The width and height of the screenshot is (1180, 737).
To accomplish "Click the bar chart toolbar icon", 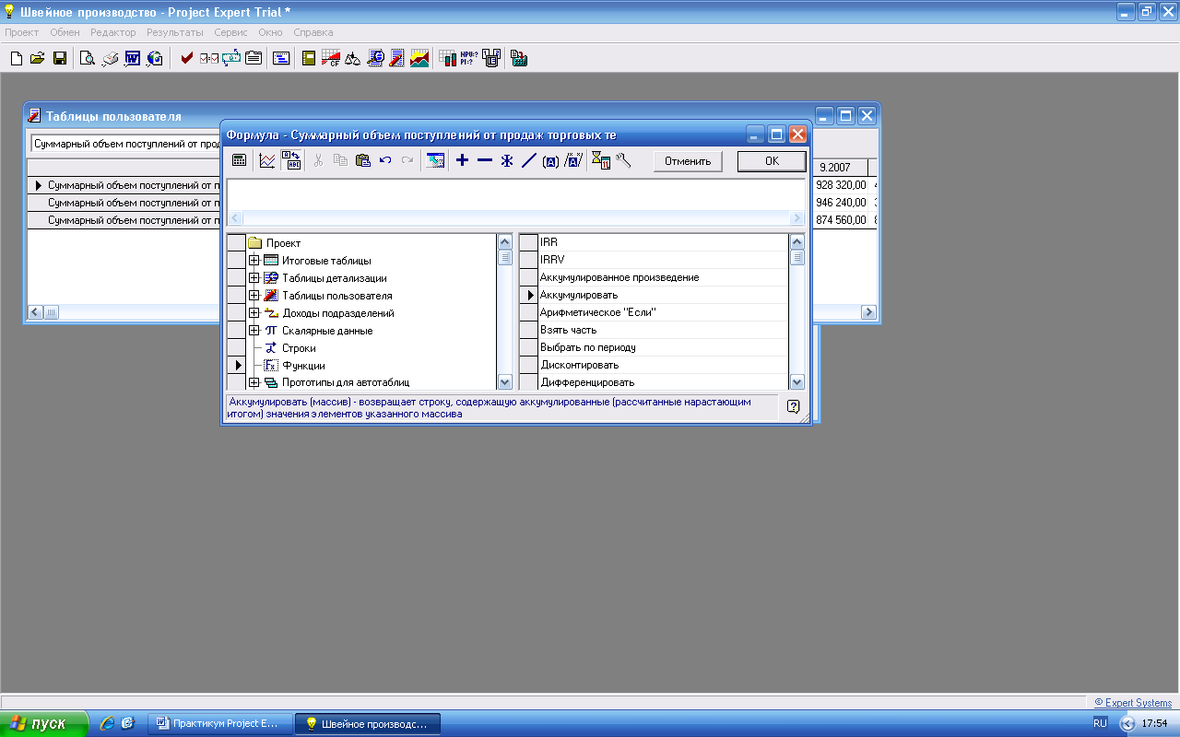I will click(447, 59).
